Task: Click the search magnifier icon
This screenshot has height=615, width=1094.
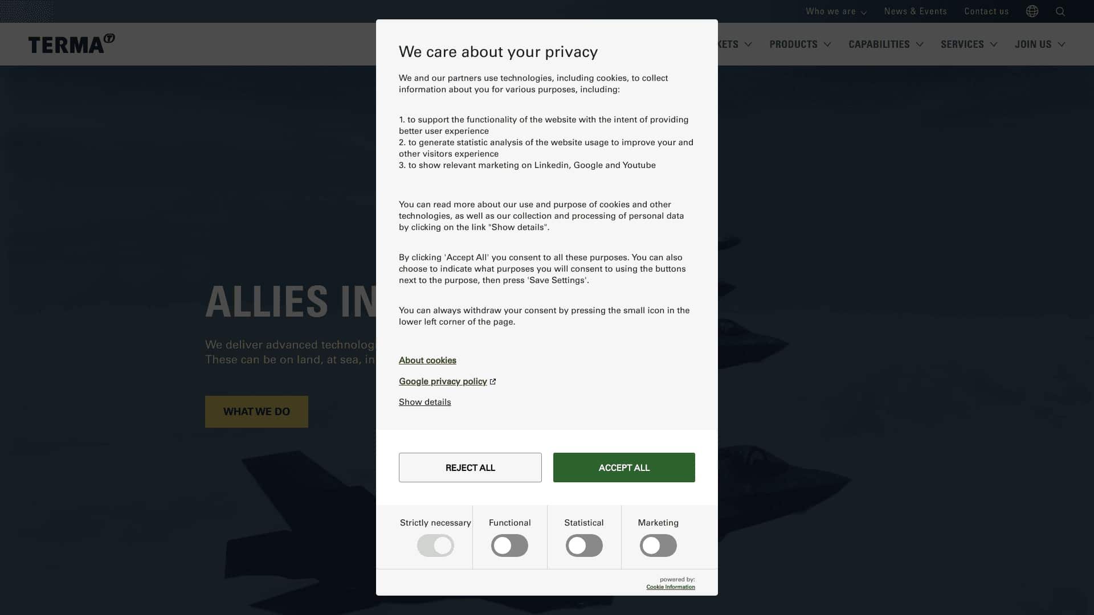Action: pos(1060,11)
